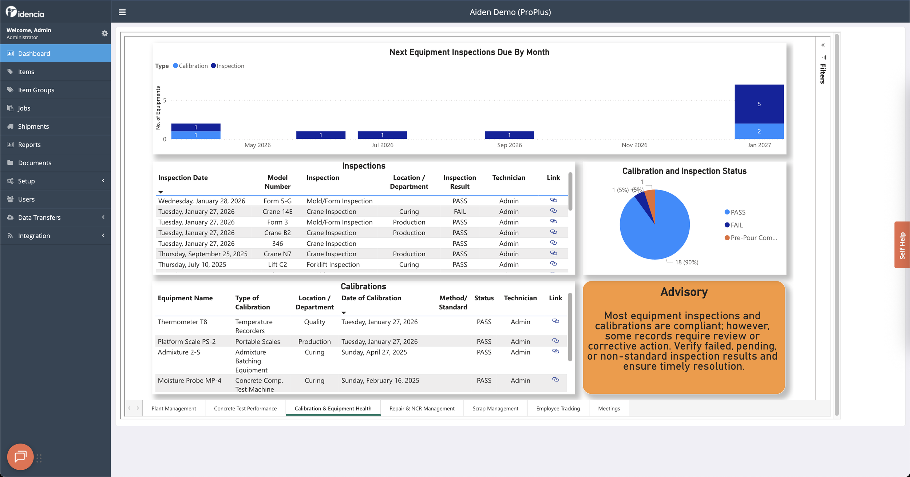Open the chat bubble icon
Image resolution: width=910 pixels, height=477 pixels.
(x=20, y=457)
